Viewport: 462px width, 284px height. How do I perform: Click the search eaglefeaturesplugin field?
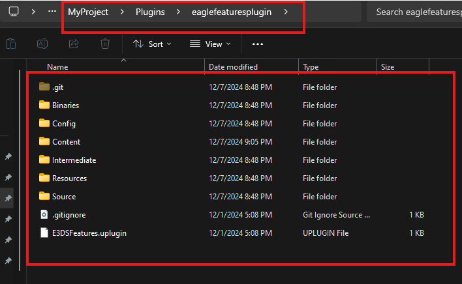(x=415, y=12)
